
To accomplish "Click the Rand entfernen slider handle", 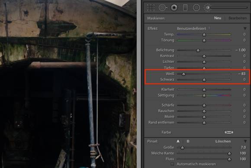I will [x=204, y=123].
